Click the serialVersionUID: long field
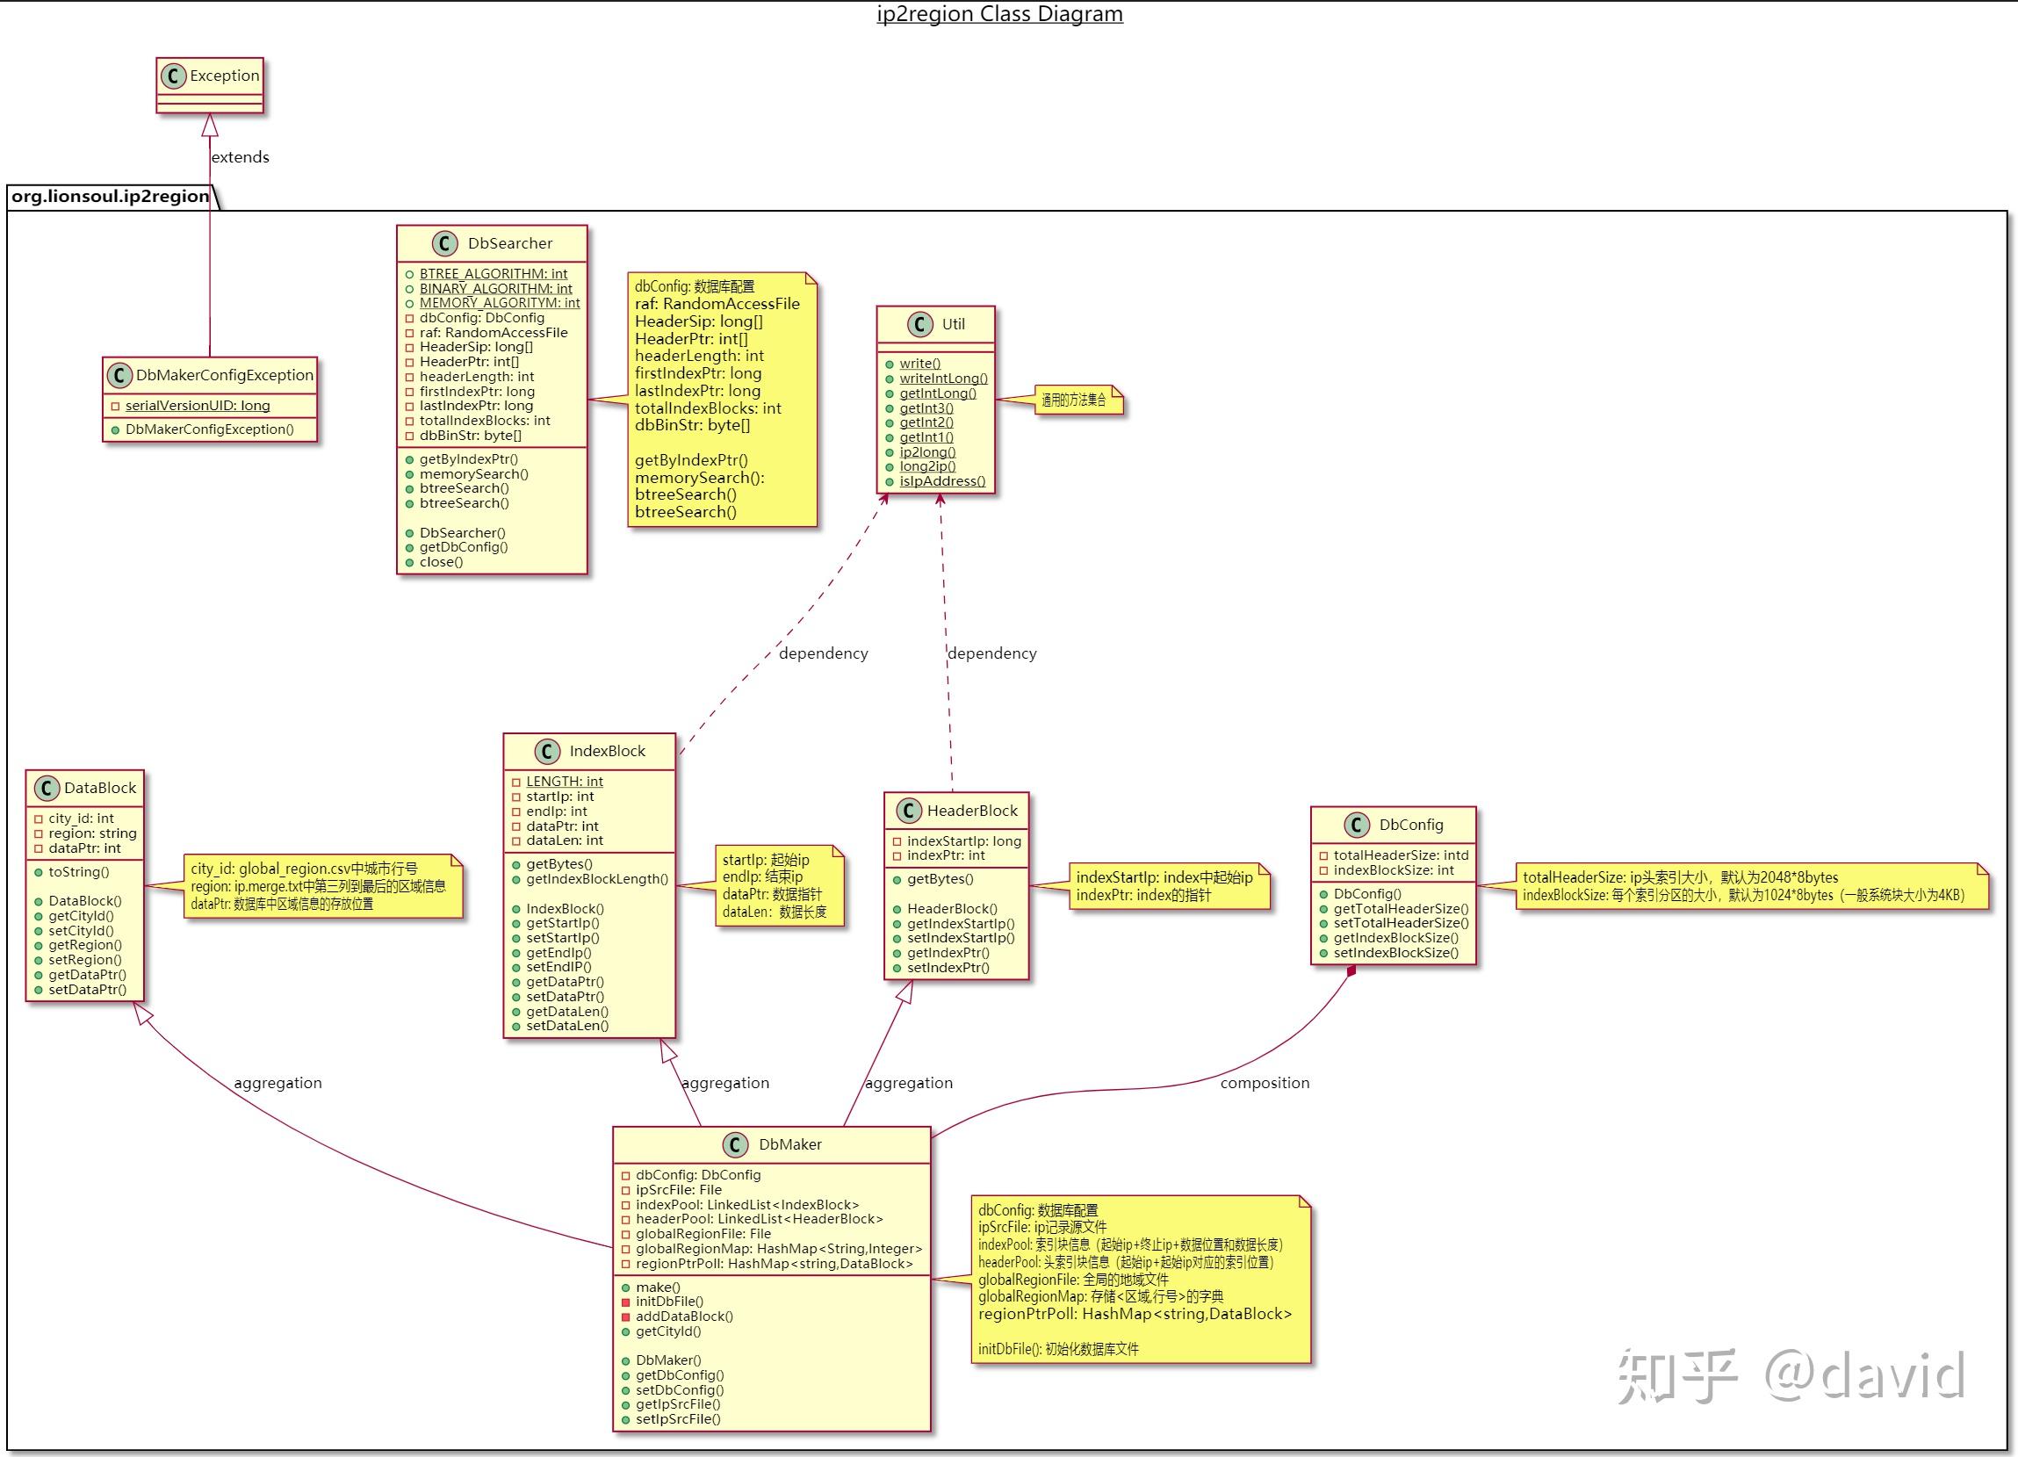The height and width of the screenshot is (1457, 2018). click(x=197, y=406)
